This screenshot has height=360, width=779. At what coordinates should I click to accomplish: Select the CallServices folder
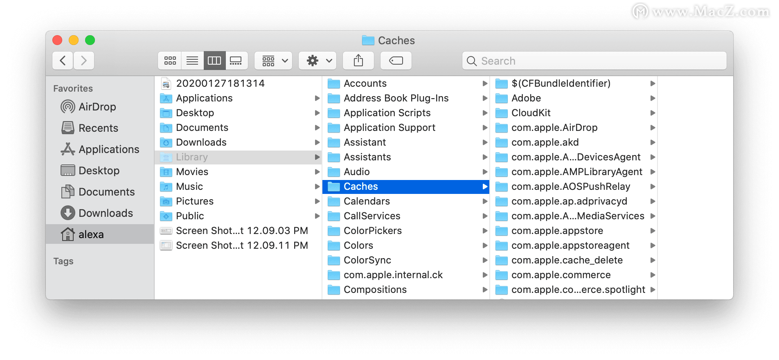pyautogui.click(x=406, y=216)
